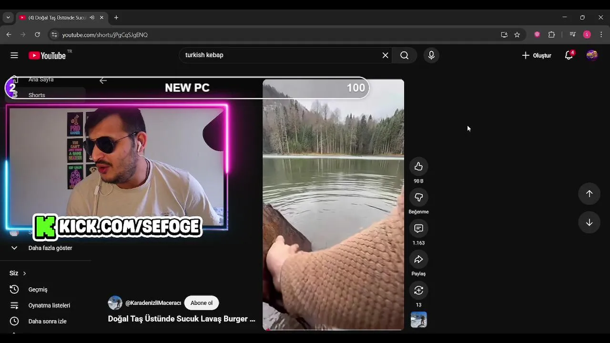
Task: Click the back arrow beside NEW PC
Action: [103, 81]
